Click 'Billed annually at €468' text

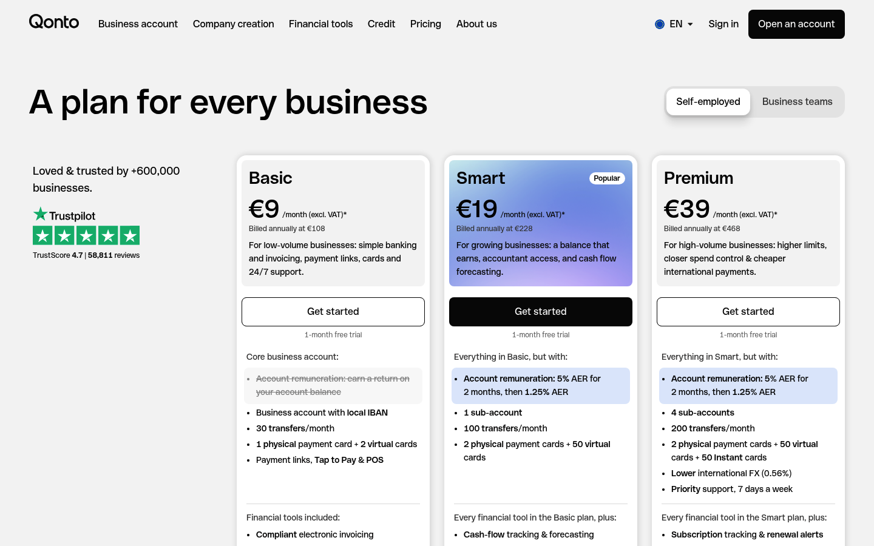(x=702, y=229)
